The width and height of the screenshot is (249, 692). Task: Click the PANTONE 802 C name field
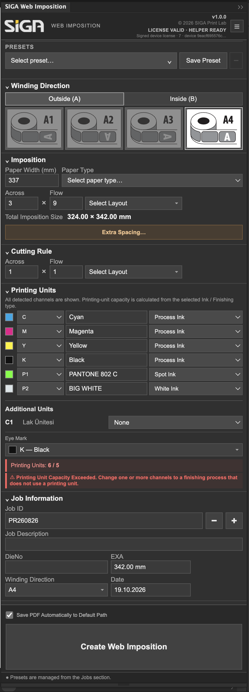coord(107,374)
